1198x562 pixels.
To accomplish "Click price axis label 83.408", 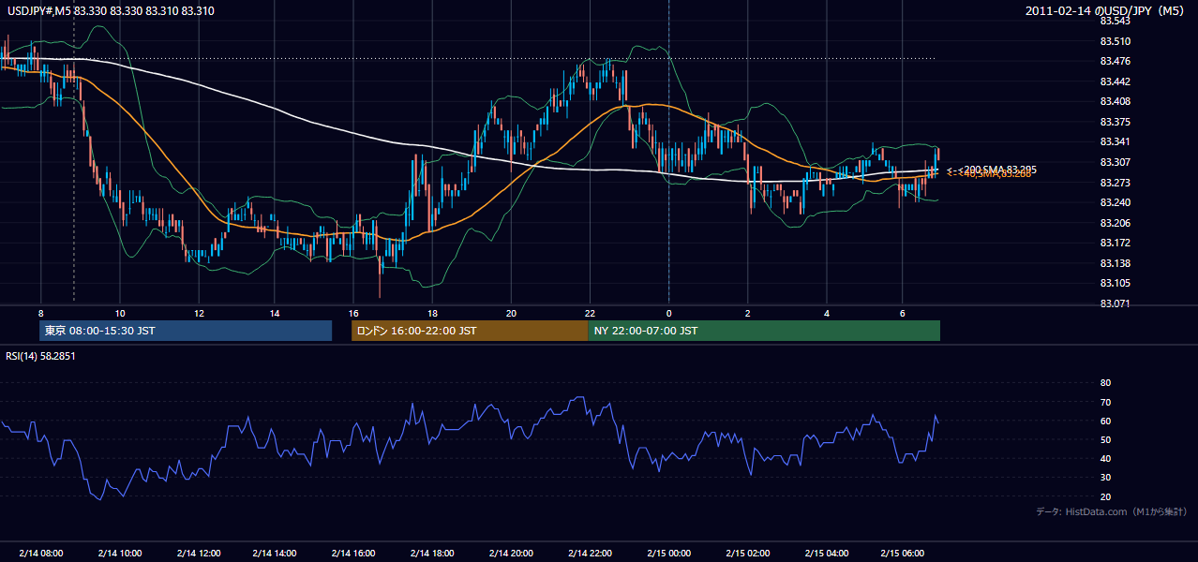I will point(1115,101).
